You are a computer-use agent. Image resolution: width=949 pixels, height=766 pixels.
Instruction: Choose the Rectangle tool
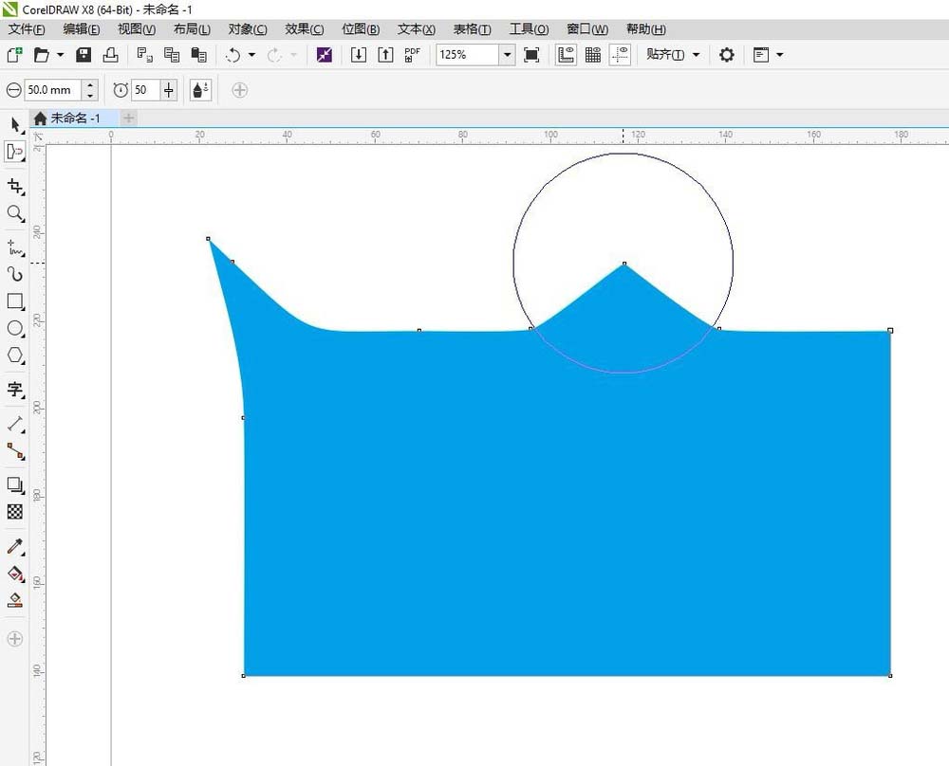15,301
